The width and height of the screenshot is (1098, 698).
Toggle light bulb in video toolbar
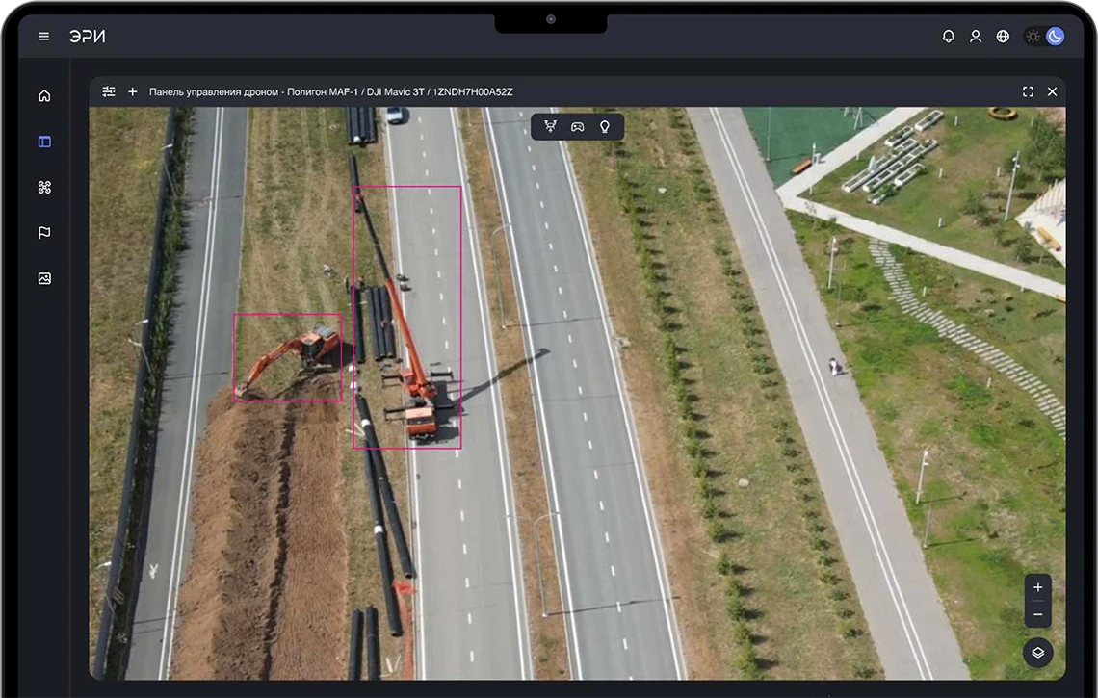pos(605,127)
